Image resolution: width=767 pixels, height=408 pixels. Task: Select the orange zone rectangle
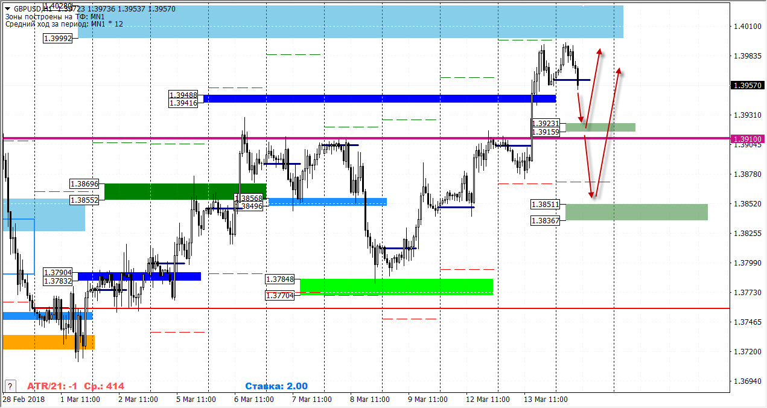48,342
